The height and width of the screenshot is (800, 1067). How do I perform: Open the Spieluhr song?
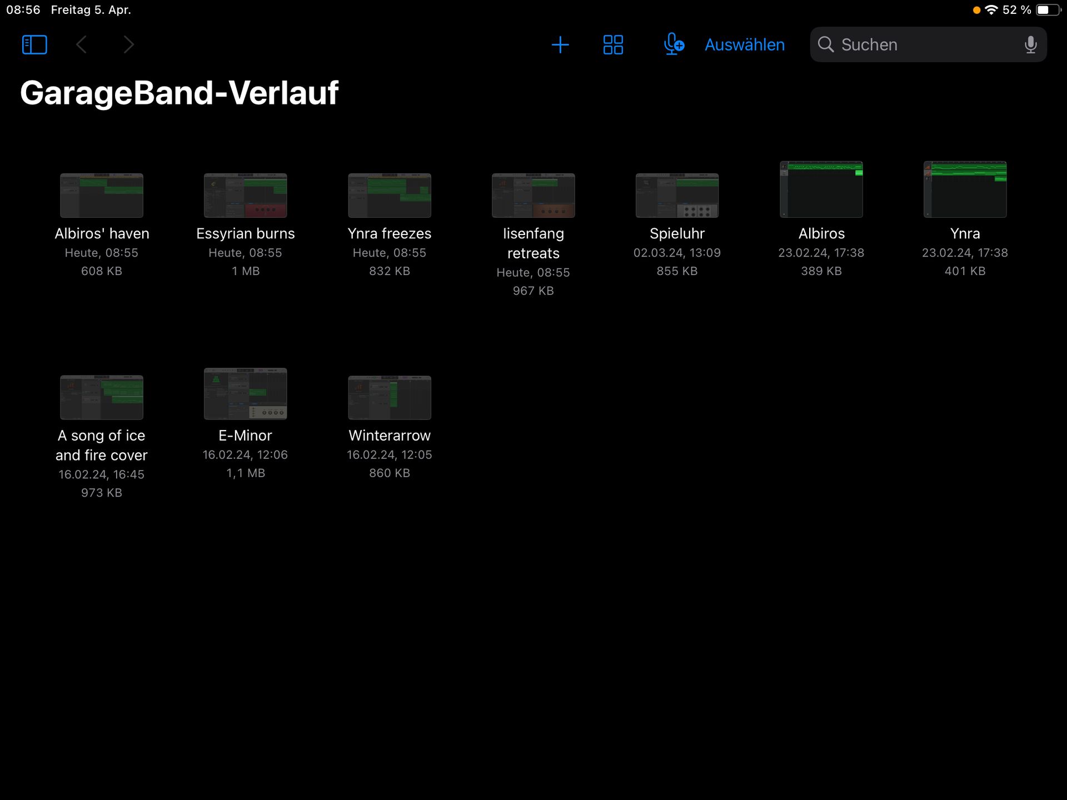point(677,196)
